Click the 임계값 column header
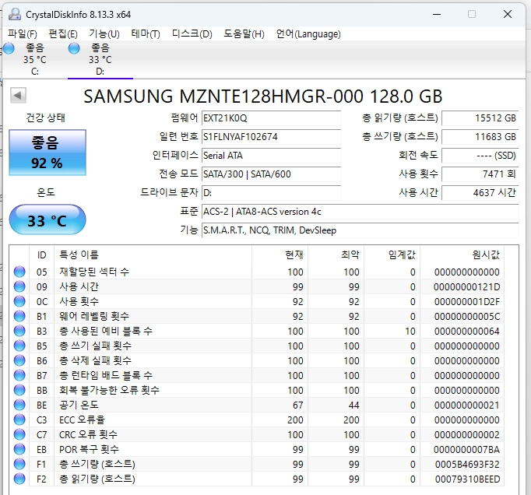 [392, 255]
